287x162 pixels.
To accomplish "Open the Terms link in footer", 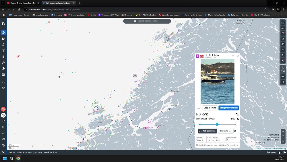I will (12, 152).
